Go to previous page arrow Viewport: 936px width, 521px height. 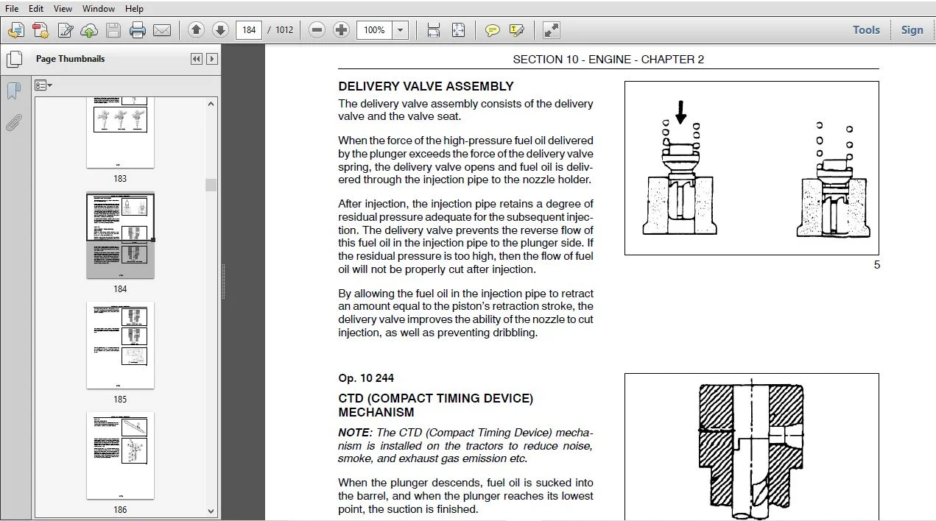pyautogui.click(x=196, y=30)
